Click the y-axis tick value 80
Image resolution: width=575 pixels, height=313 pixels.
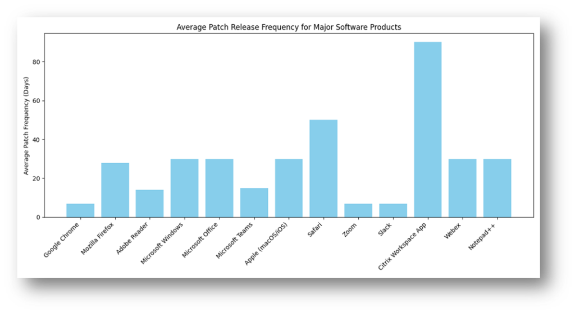tap(36, 62)
